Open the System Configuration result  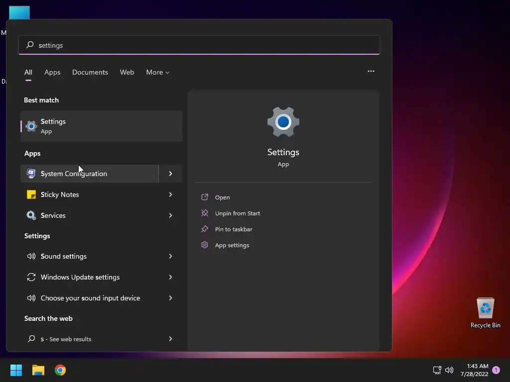pyautogui.click(x=90, y=174)
